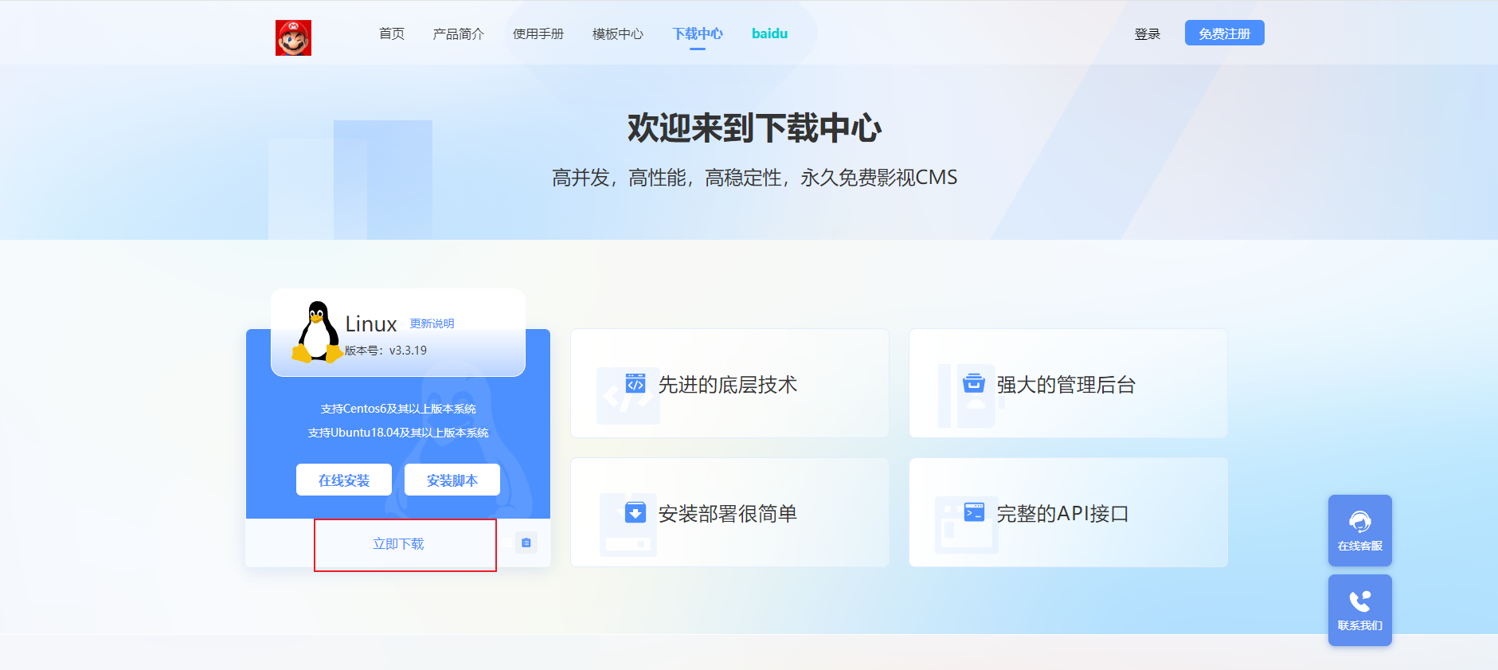Click the clipboard copy icon beside 立即下载
Viewport: 1498px width, 670px height.
point(526,543)
